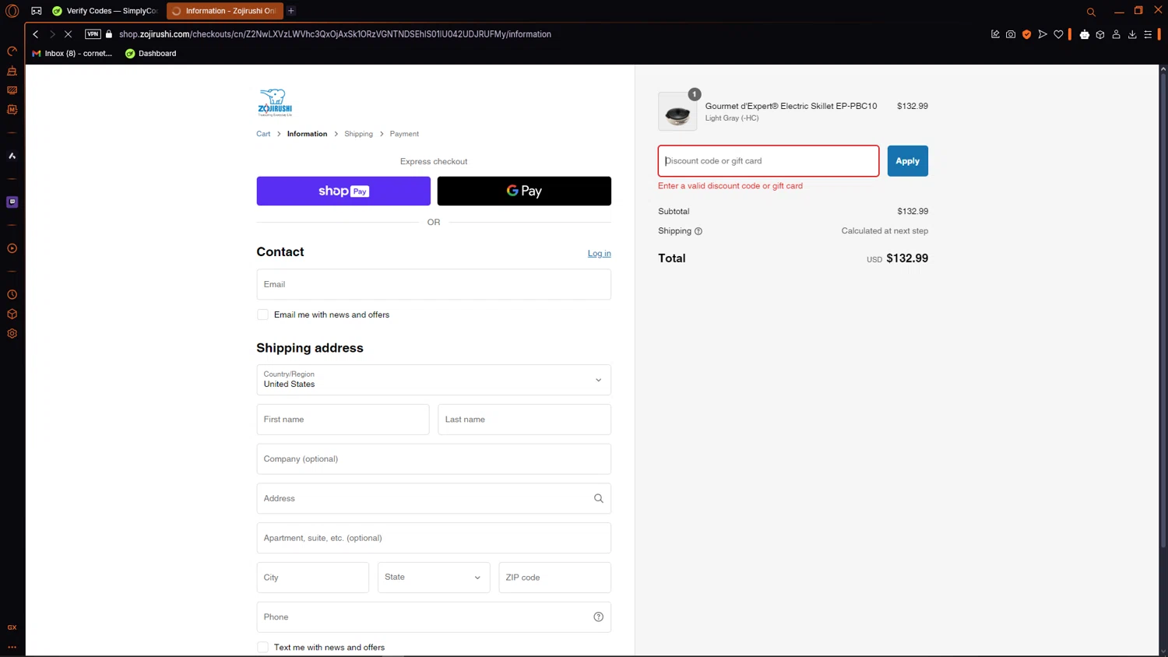Focus Company (optional) field
The height and width of the screenshot is (657, 1168).
tap(434, 459)
